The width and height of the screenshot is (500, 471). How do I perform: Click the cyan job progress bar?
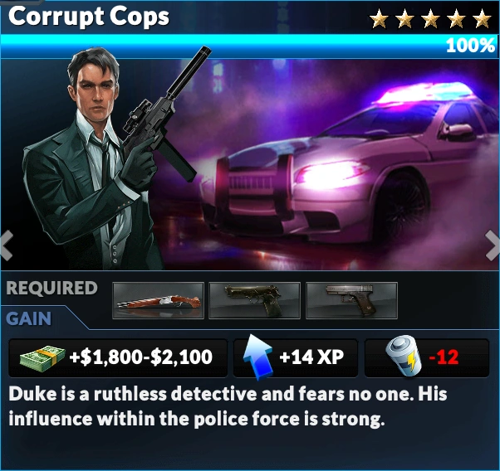tap(248, 46)
